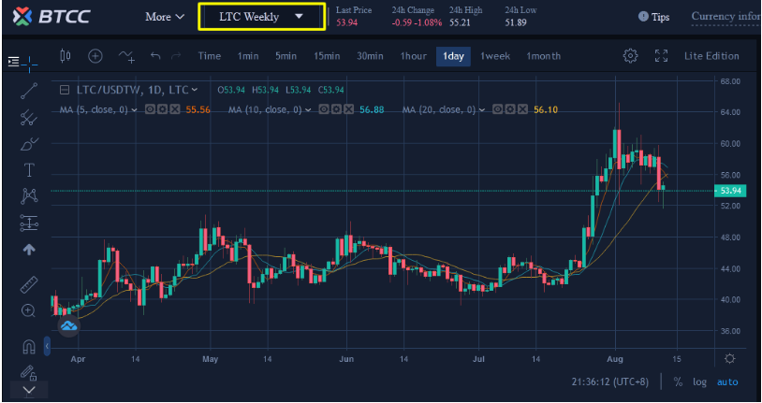Viewport: 762px width, 403px height.
Task: Click the chart cloud logo badge
Action: point(68,325)
